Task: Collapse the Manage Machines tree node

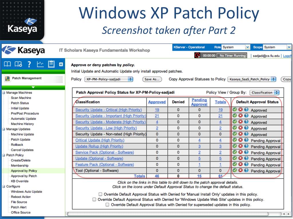Action: click(x=3, y=93)
